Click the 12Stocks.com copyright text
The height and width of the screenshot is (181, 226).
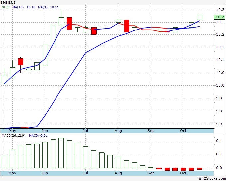click(x=212, y=178)
